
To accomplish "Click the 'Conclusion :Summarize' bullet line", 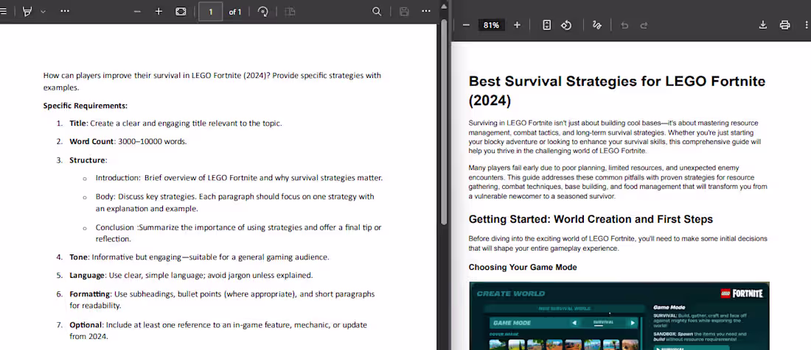I will click(238, 233).
